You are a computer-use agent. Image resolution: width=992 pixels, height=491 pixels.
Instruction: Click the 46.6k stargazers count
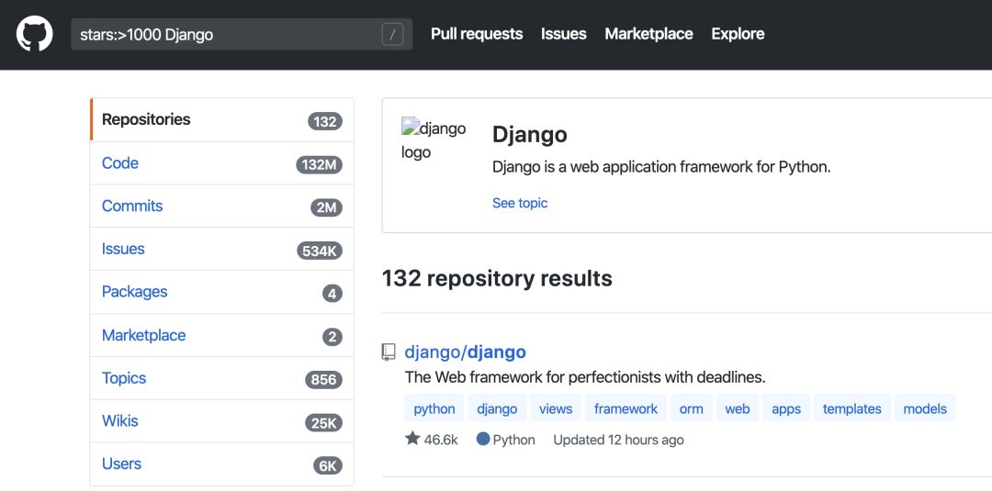(441, 440)
